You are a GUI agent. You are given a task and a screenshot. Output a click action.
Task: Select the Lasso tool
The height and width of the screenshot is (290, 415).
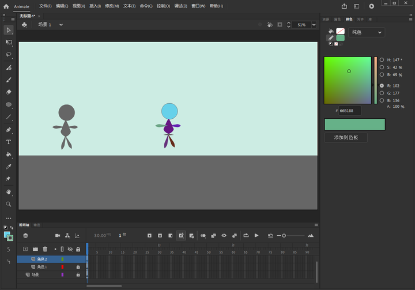(9, 55)
